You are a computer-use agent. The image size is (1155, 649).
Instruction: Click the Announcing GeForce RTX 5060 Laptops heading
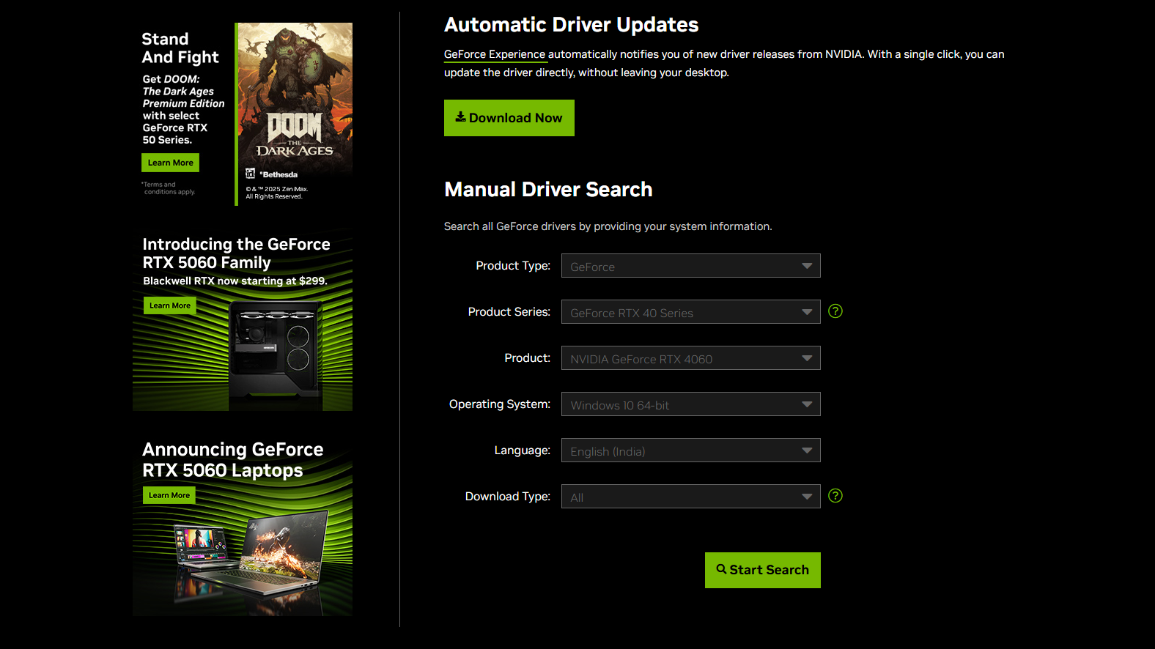pyautogui.click(x=232, y=460)
